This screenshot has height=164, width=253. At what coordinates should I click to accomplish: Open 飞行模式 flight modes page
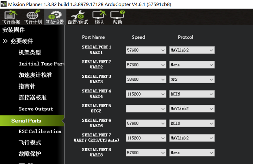point(30,143)
